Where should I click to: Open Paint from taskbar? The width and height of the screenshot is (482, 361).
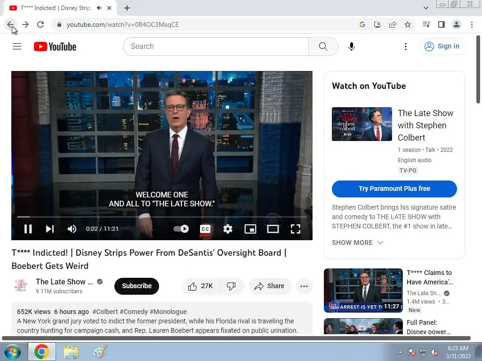100,352
